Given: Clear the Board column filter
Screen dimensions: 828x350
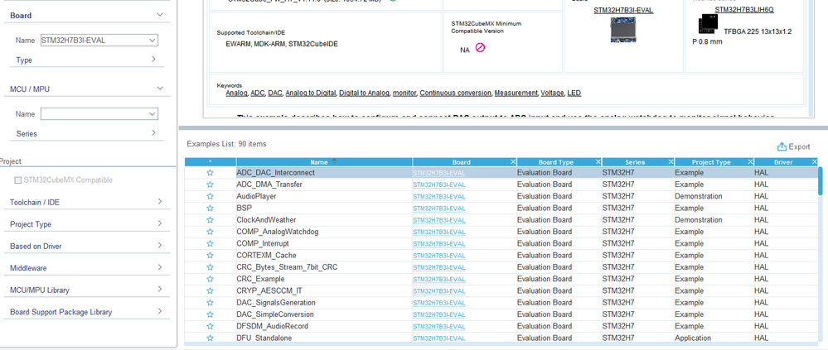Looking at the screenshot, I should pyautogui.click(x=513, y=162).
